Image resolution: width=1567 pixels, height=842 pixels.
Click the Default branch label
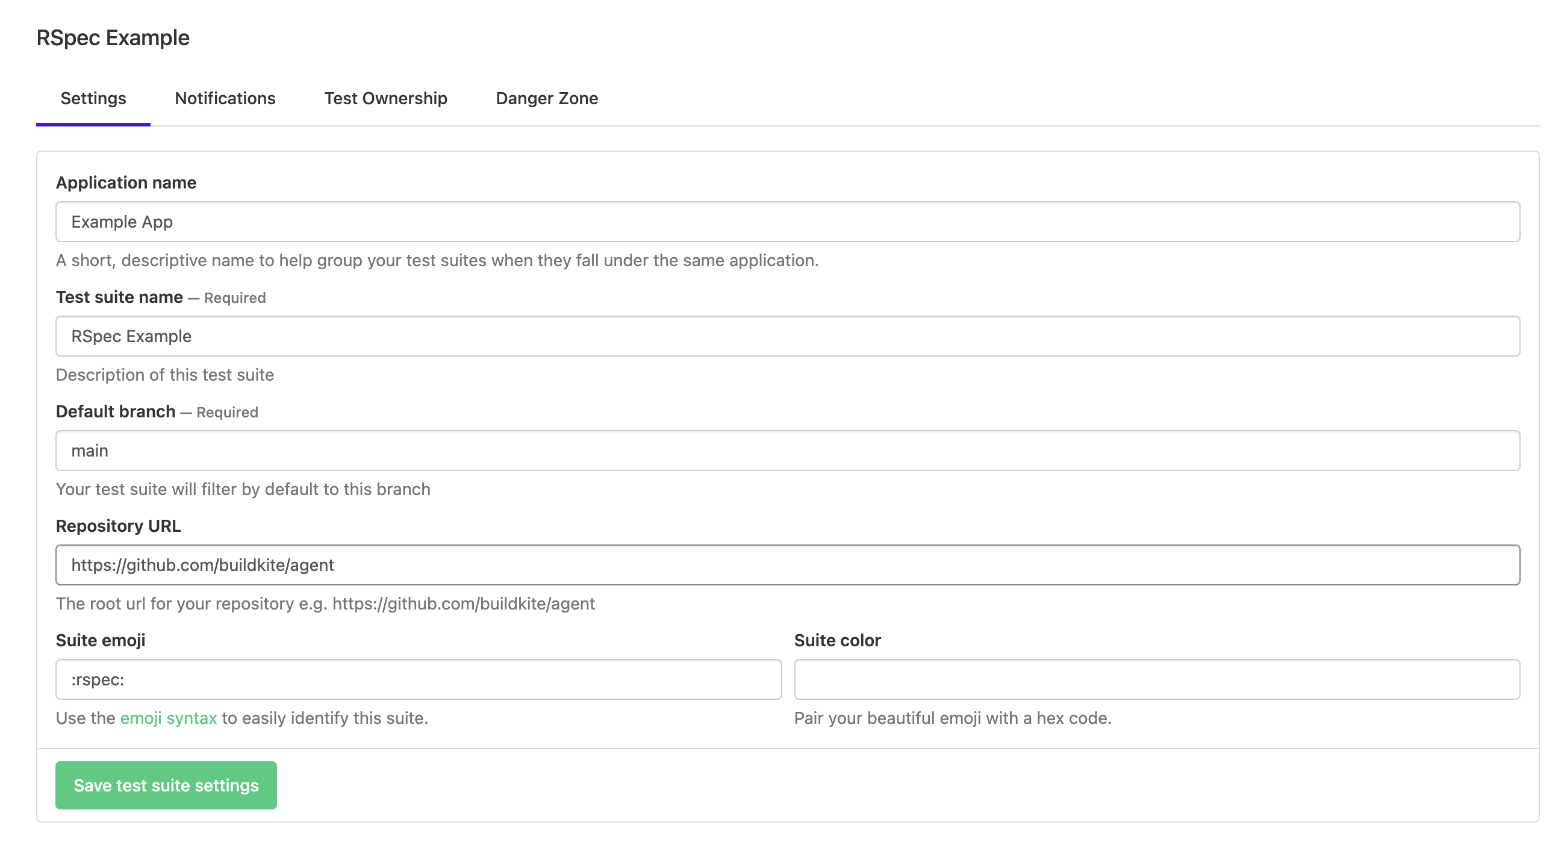tap(116, 412)
